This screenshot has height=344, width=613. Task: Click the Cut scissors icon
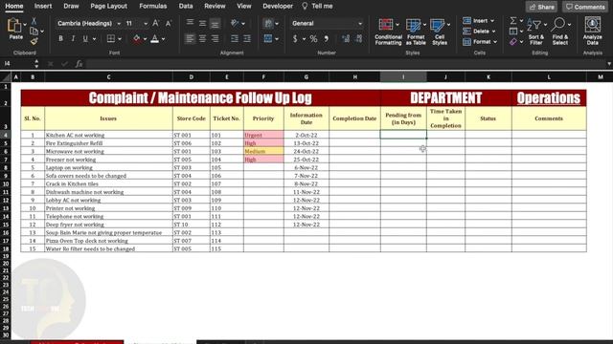34,21
